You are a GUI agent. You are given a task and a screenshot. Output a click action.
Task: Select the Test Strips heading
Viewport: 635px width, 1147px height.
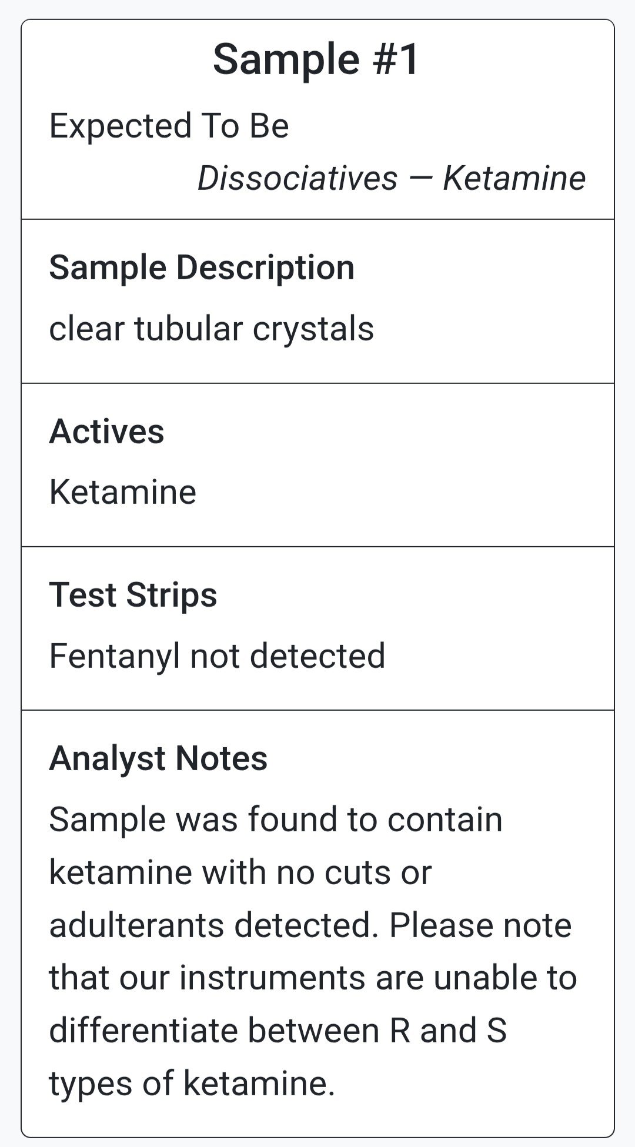tap(133, 595)
